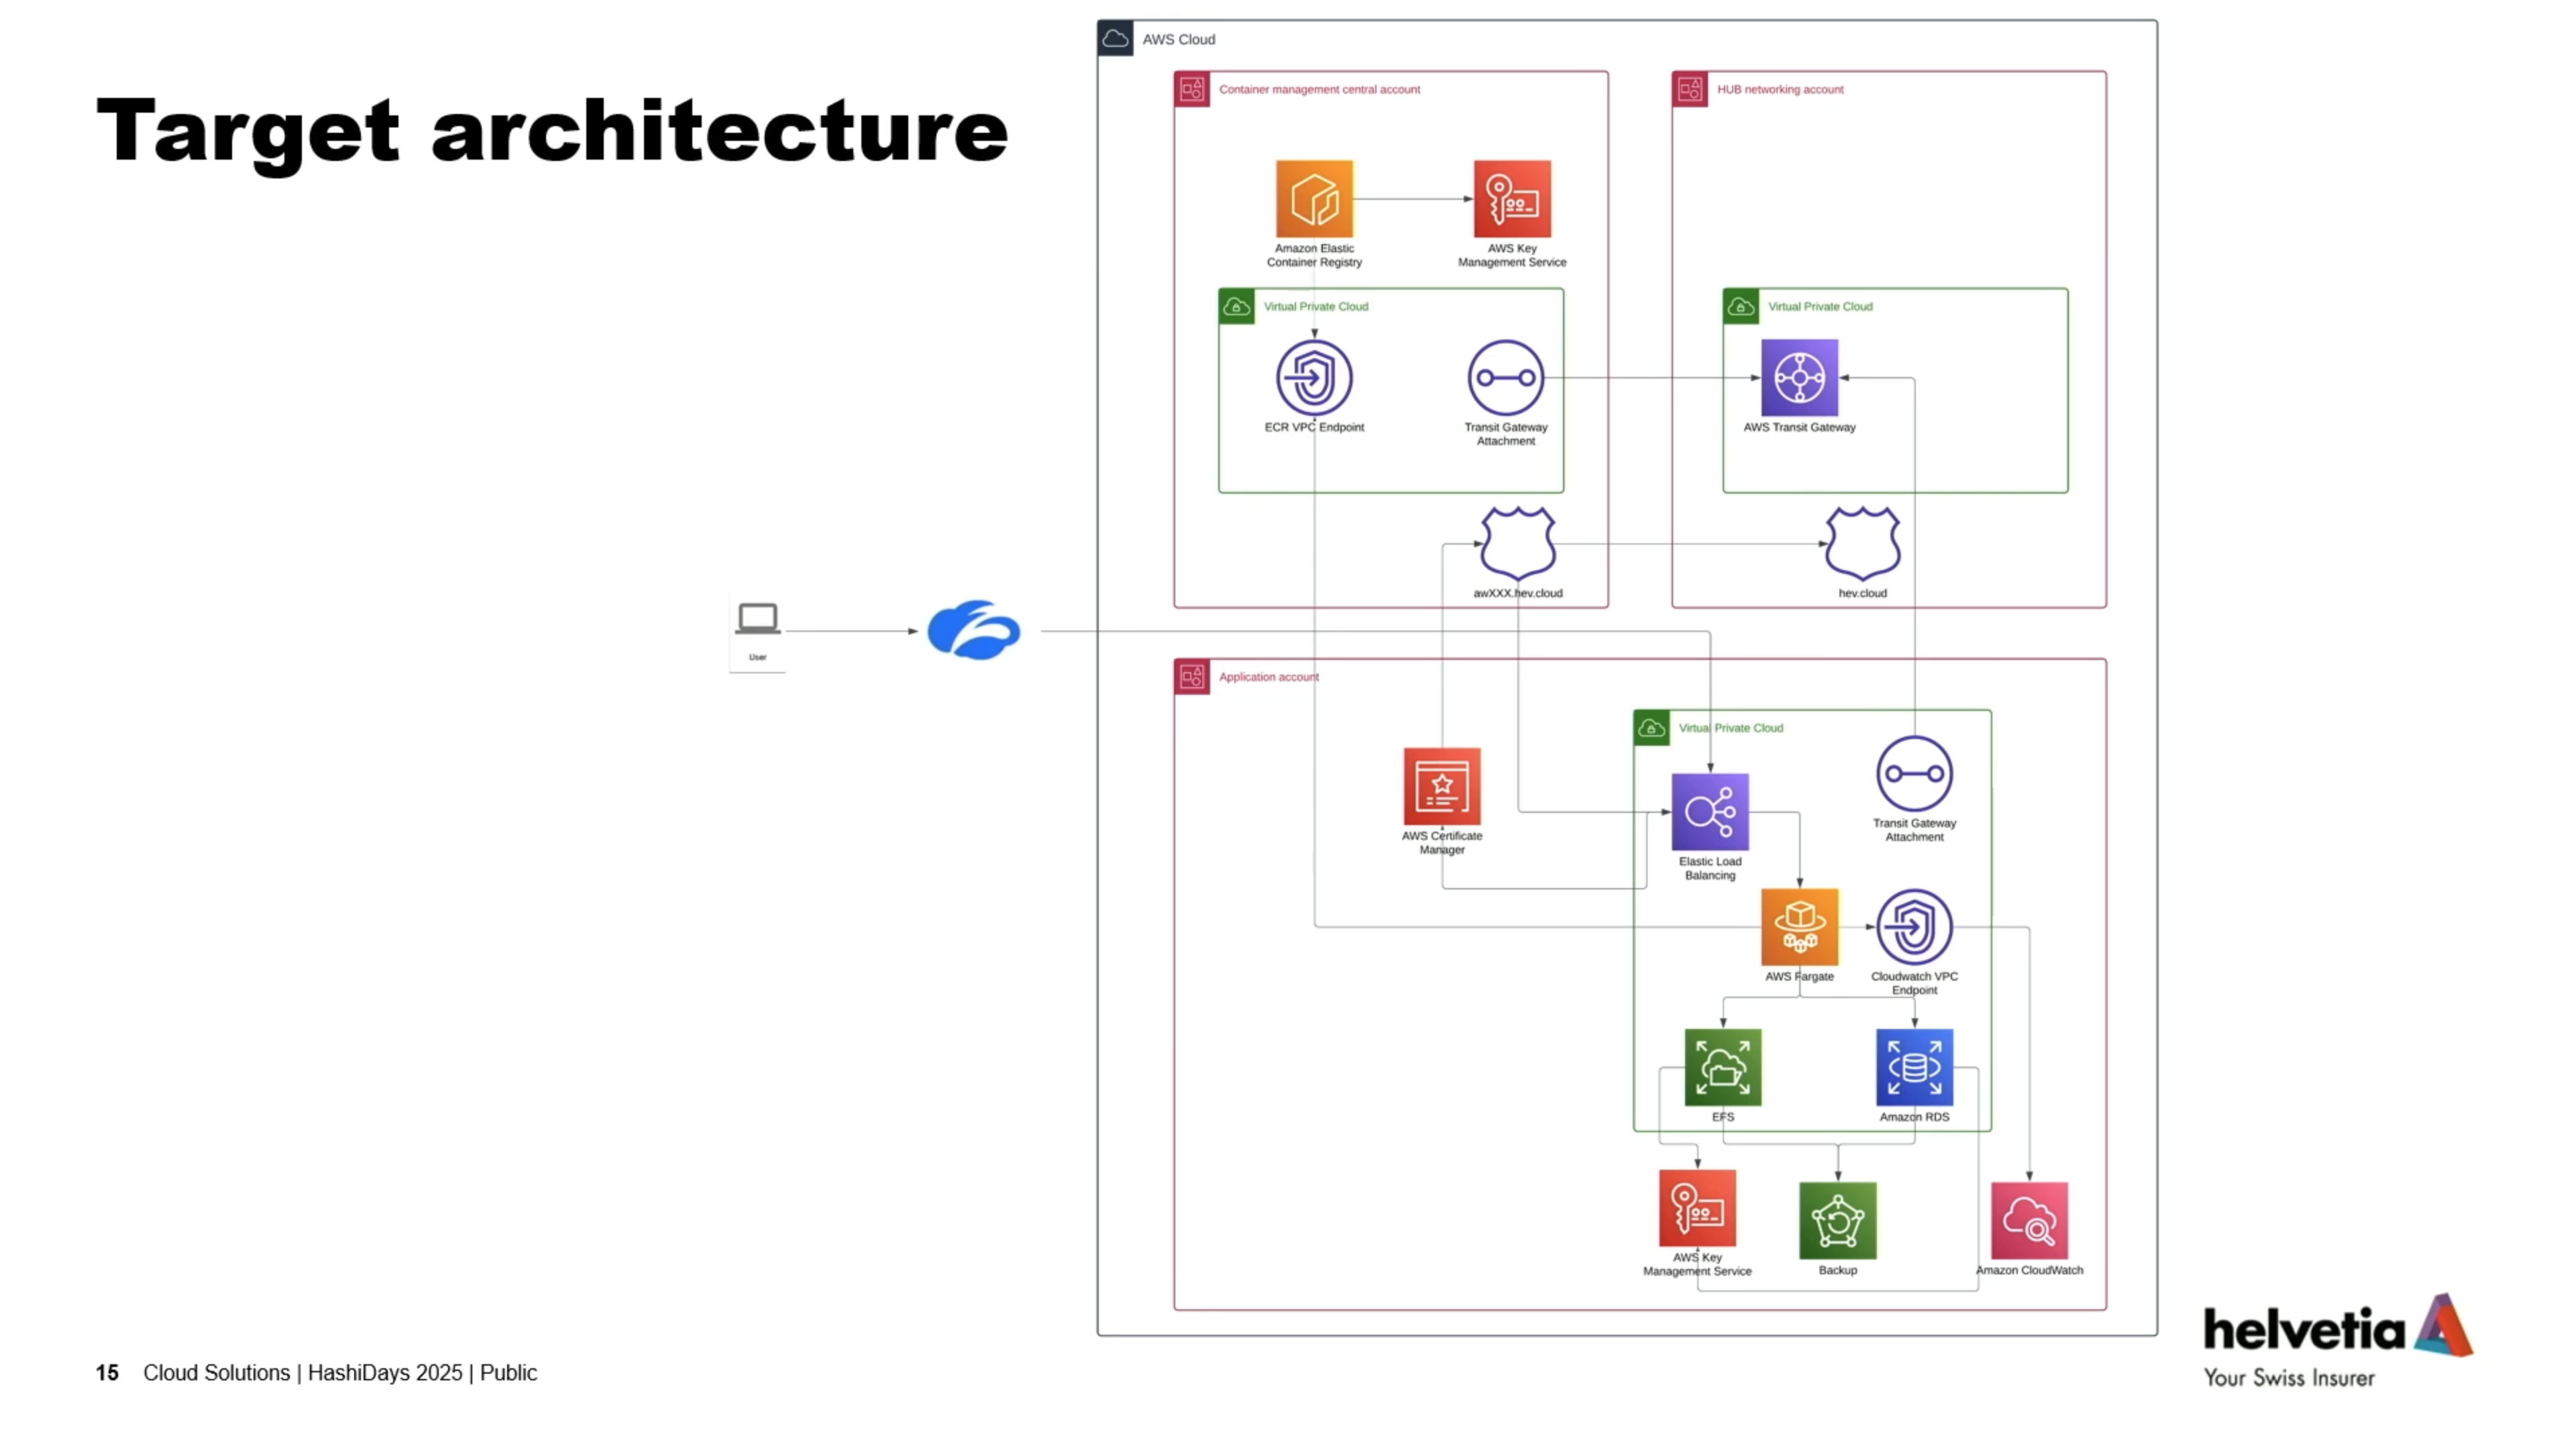This screenshot has width=2576, height=1434.
Task: Click the 'AWS Certificate Manager' label text
Action: click(x=1442, y=842)
